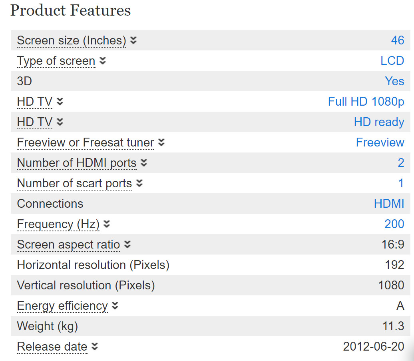The width and height of the screenshot is (414, 361).
Task: Click the Freeview value link
Action: [380, 142]
